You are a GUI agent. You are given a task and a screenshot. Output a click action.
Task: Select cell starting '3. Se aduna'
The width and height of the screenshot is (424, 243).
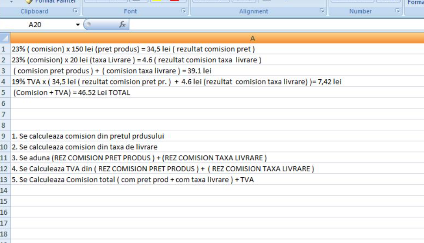(x=217, y=158)
